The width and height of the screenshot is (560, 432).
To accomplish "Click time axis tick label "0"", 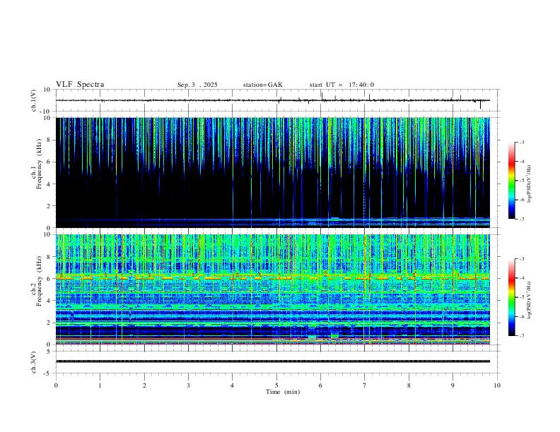I will coord(56,385).
